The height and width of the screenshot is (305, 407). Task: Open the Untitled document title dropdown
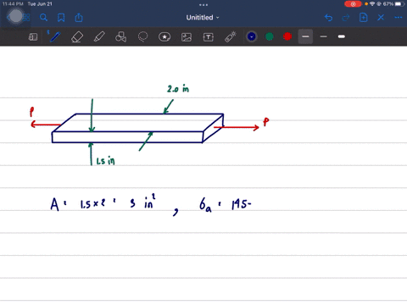[x=203, y=18]
